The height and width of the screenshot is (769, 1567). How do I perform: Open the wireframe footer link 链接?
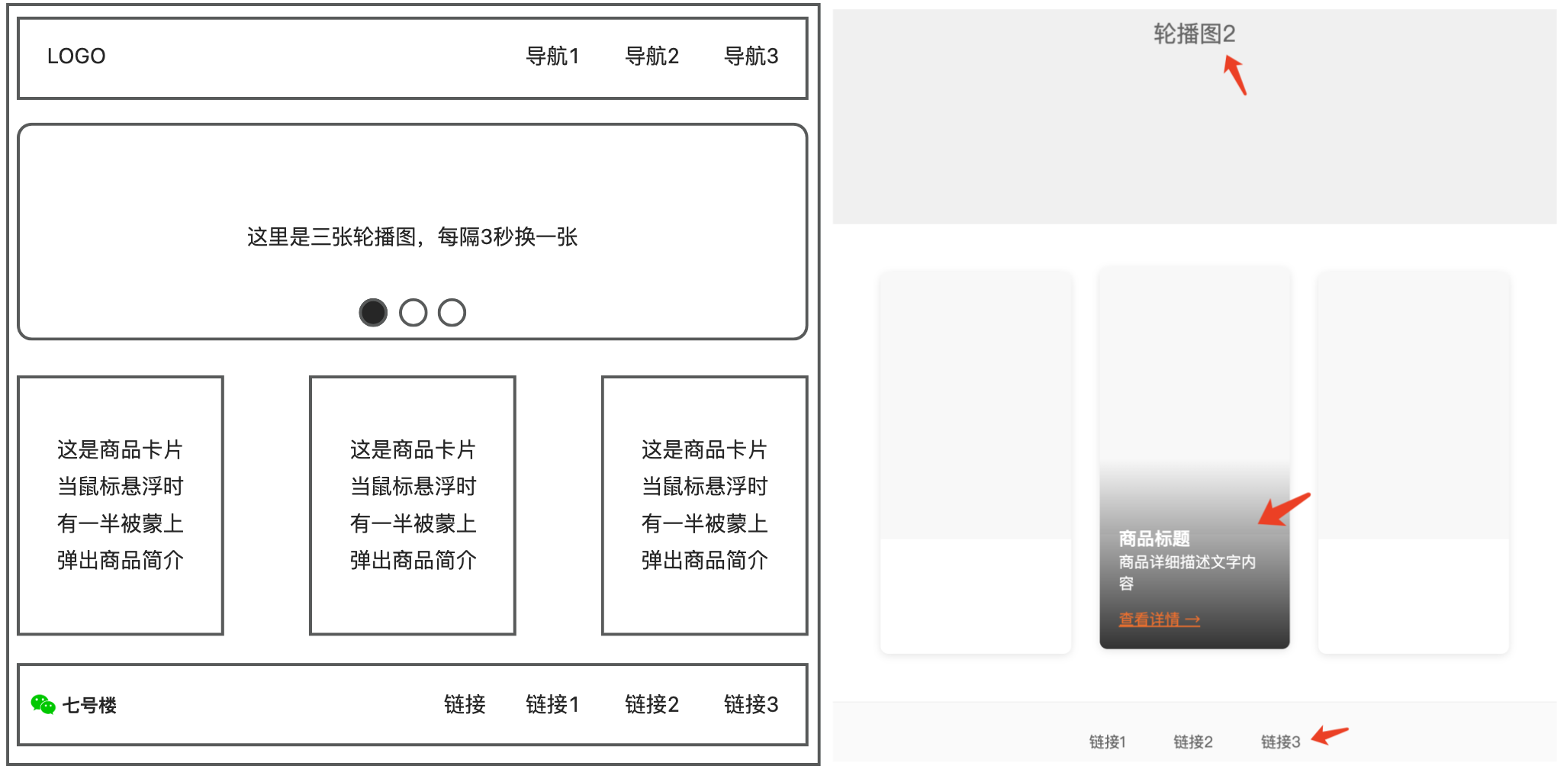465,704
